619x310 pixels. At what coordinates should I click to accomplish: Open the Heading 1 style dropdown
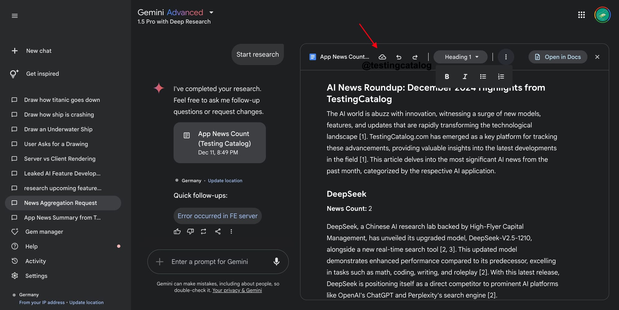tap(460, 57)
